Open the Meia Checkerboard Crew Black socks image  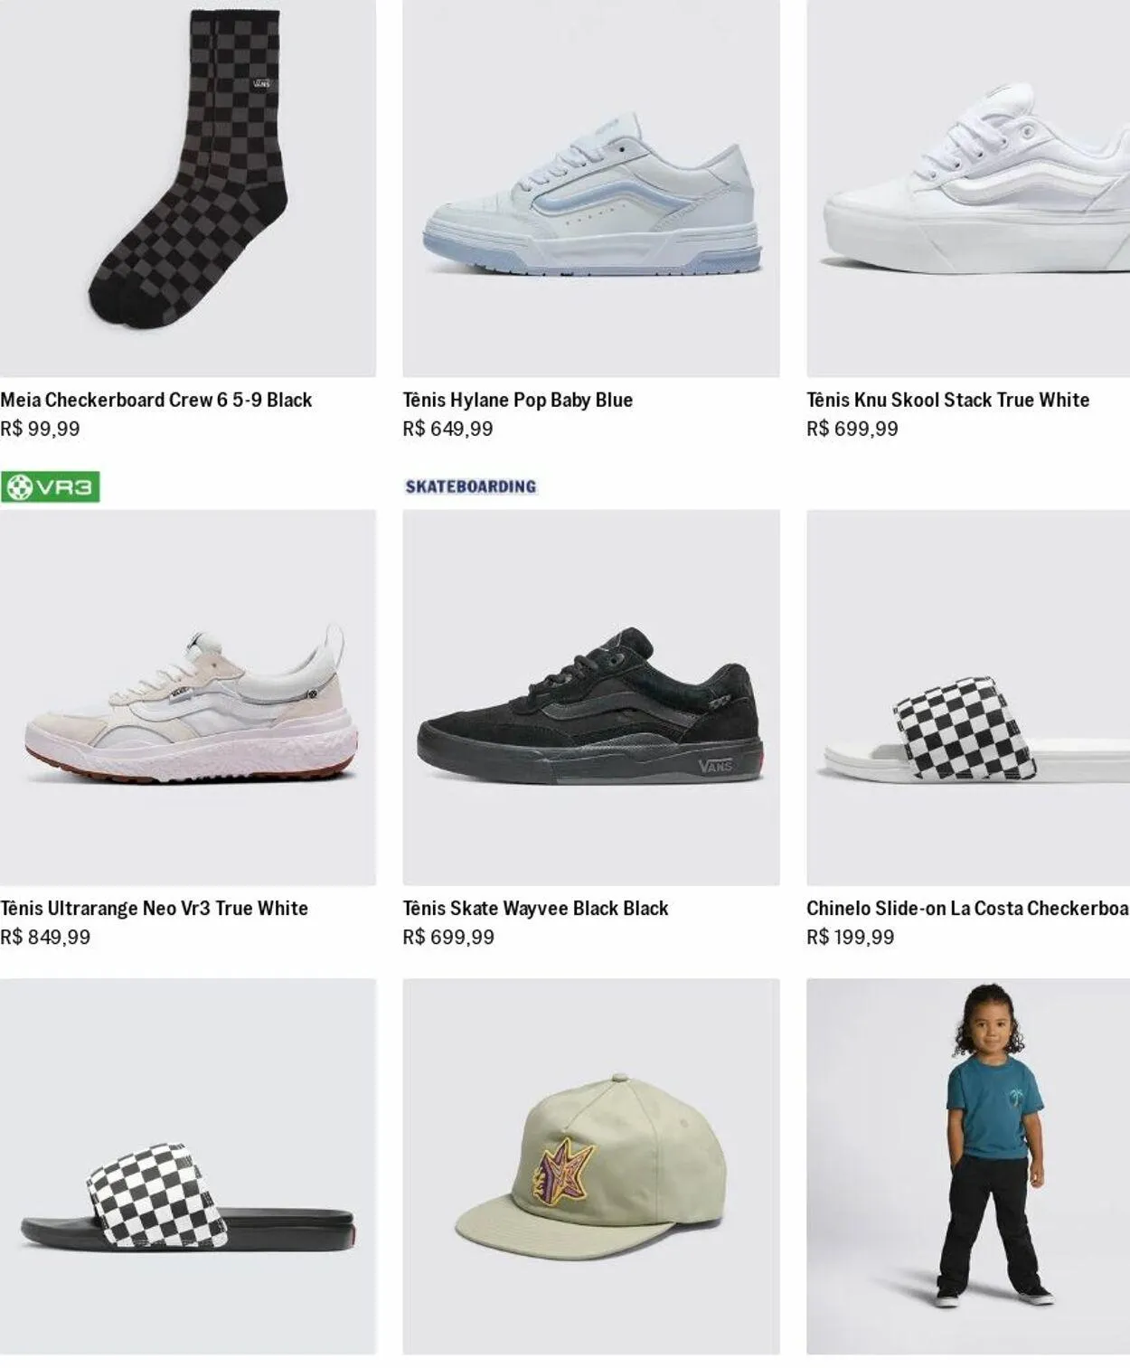point(187,188)
